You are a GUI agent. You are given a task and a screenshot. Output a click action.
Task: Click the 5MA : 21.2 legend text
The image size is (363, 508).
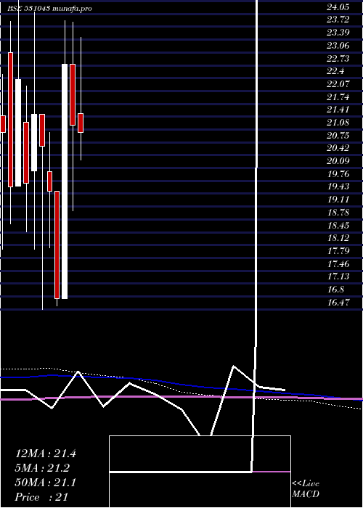pos(42,468)
